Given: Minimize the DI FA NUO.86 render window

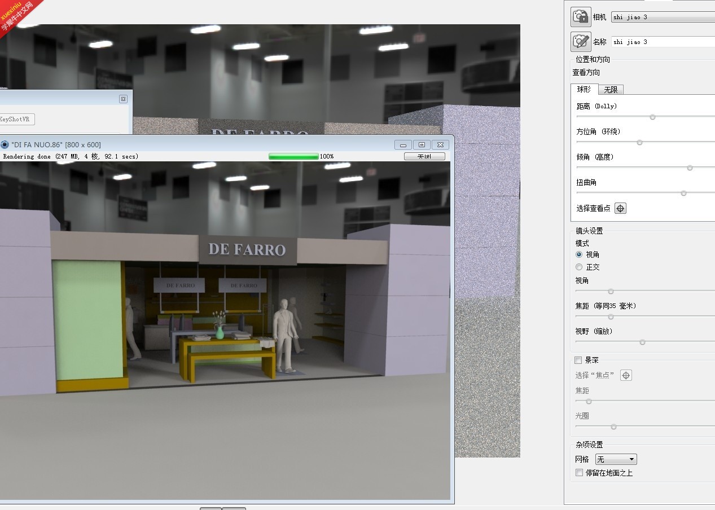Looking at the screenshot, I should [x=403, y=144].
